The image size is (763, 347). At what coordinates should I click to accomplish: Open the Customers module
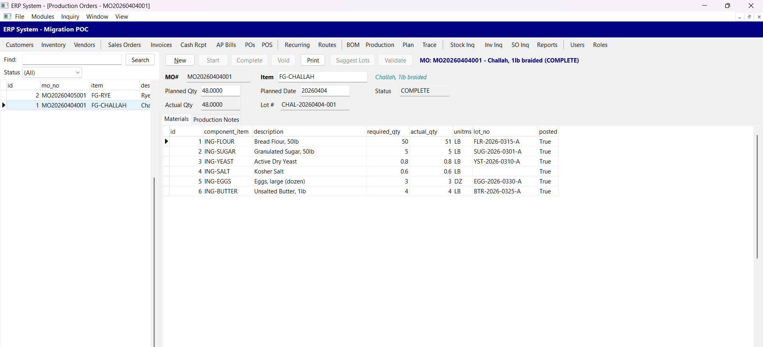[x=19, y=45]
